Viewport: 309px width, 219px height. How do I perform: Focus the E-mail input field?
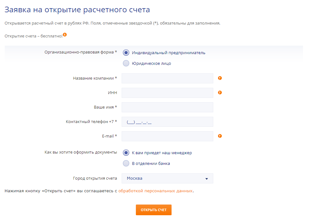pos(167,136)
